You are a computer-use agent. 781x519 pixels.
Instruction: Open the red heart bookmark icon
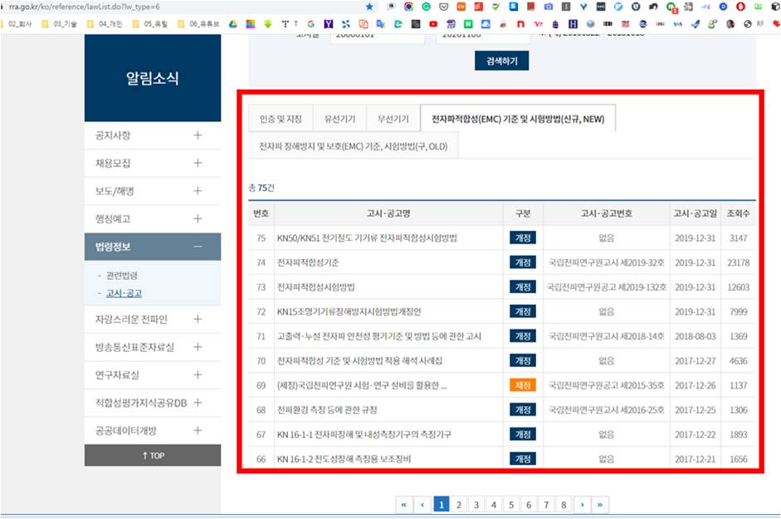[776, 24]
